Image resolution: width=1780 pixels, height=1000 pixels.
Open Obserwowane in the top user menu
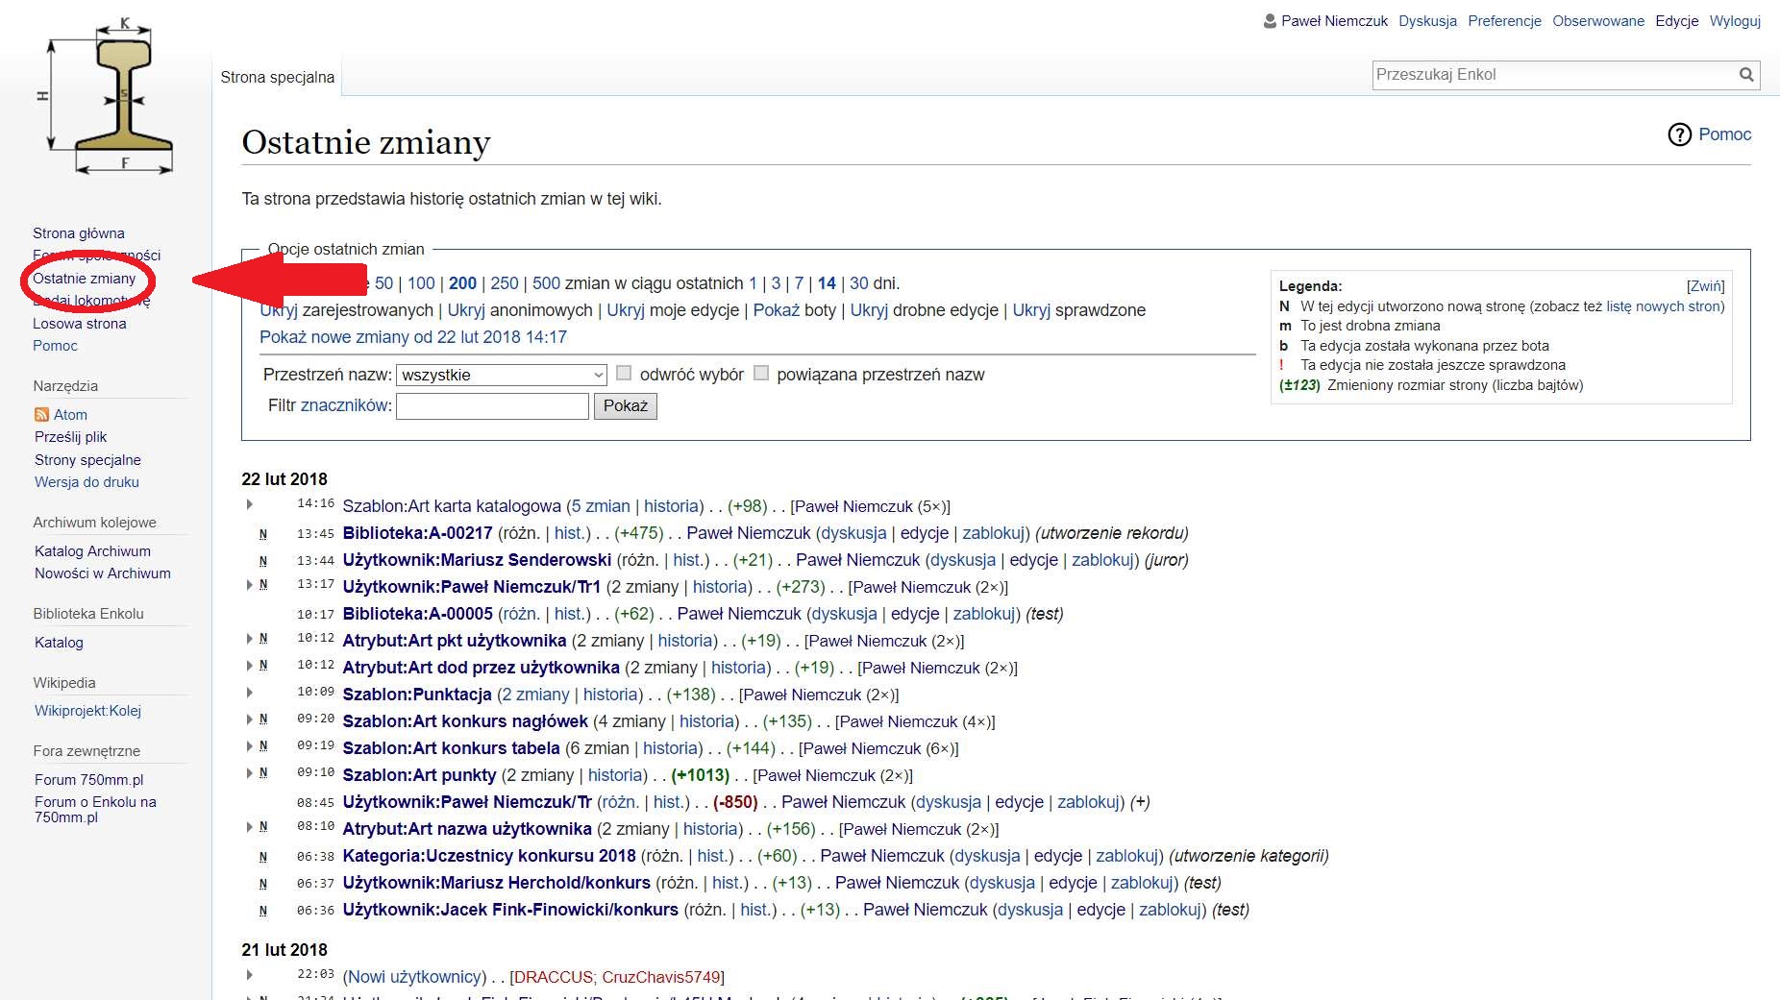[x=1597, y=21]
